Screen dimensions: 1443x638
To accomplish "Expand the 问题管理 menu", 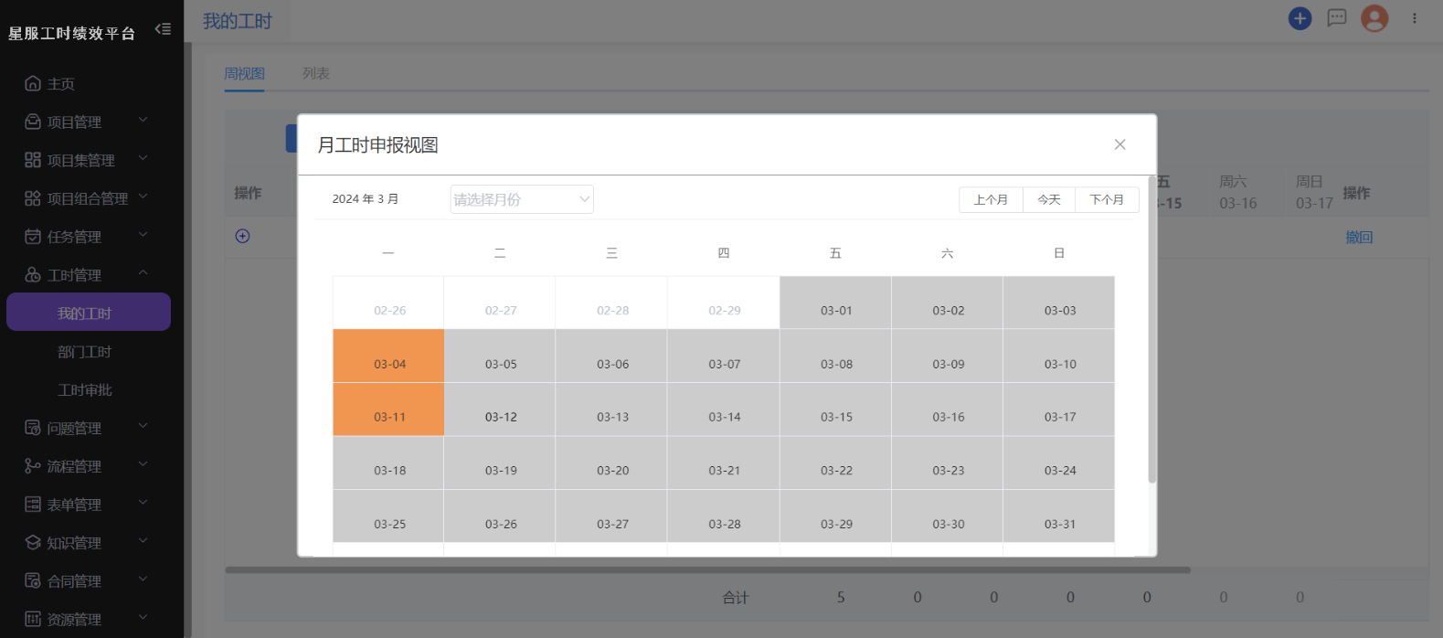I will pyautogui.click(x=86, y=428).
